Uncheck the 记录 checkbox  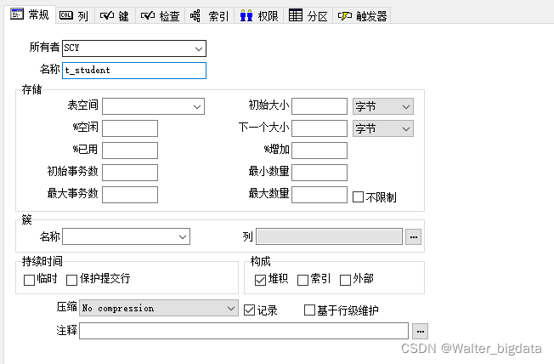tap(250, 310)
